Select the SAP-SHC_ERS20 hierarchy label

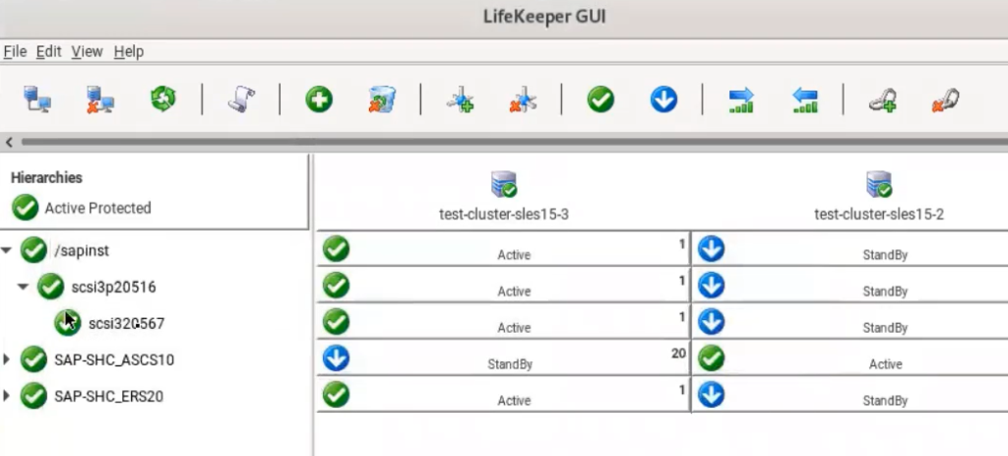(108, 397)
